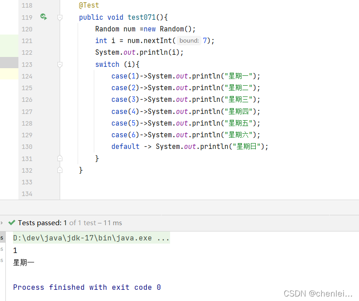Click line number 124 in gutter
Viewport: 359px width, 301px height.
[27, 76]
